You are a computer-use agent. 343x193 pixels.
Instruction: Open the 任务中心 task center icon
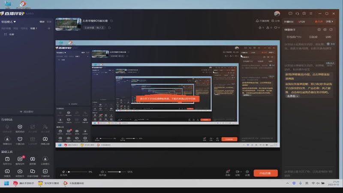click(7, 159)
